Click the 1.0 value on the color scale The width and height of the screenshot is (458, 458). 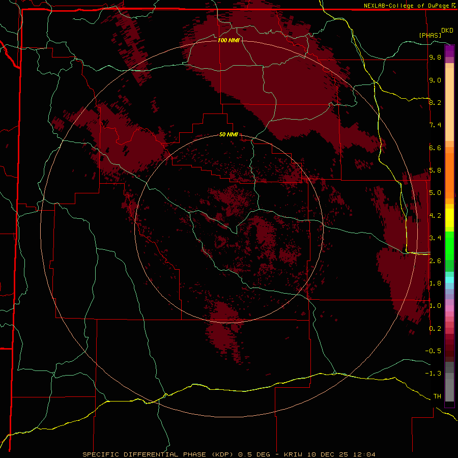coord(435,306)
